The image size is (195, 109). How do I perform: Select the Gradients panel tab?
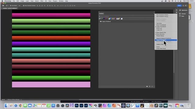click(x=101, y=13)
